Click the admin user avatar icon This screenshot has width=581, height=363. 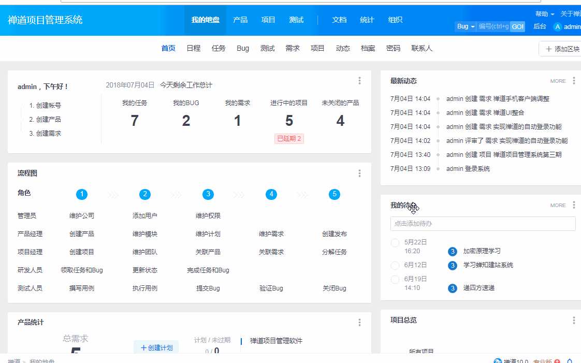coord(558,27)
